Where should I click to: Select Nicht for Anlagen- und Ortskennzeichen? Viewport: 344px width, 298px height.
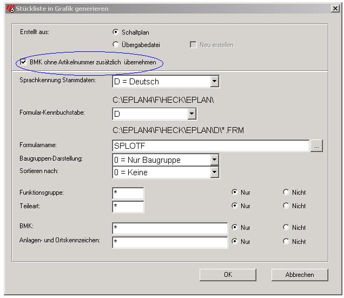pyautogui.click(x=286, y=241)
